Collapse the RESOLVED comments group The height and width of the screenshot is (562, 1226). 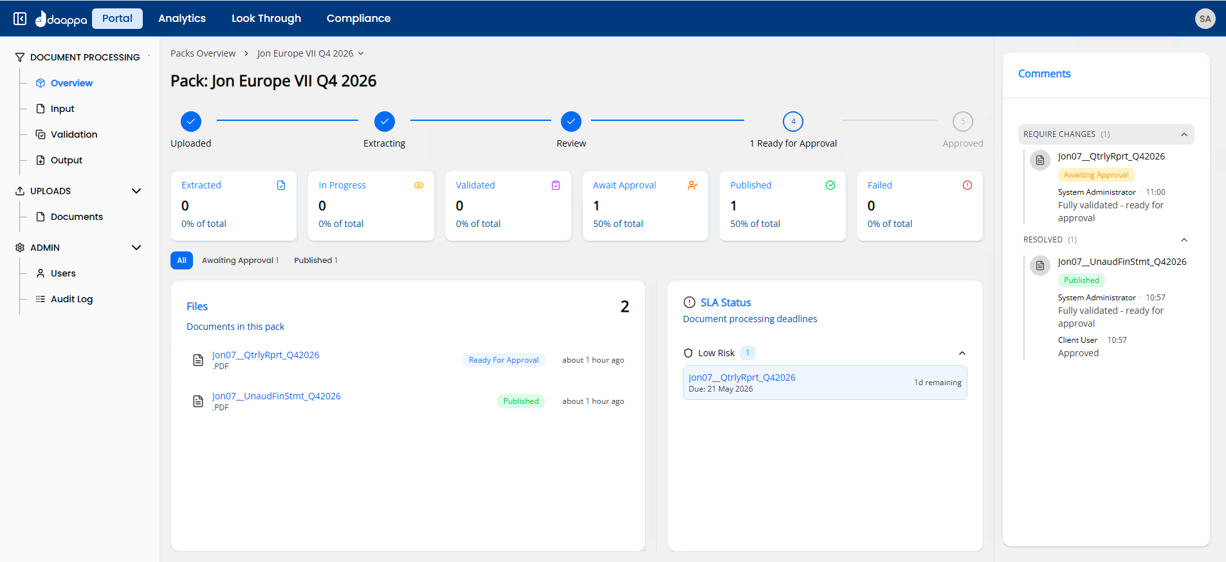(x=1184, y=240)
